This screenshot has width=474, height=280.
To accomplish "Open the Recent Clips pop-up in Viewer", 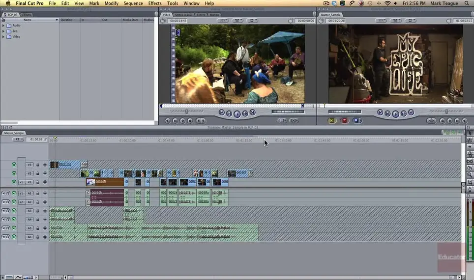I will point(282,120).
